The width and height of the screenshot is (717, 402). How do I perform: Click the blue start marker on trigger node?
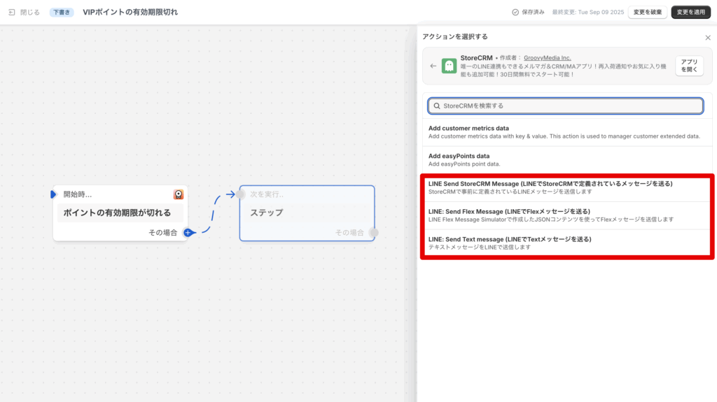coord(53,194)
